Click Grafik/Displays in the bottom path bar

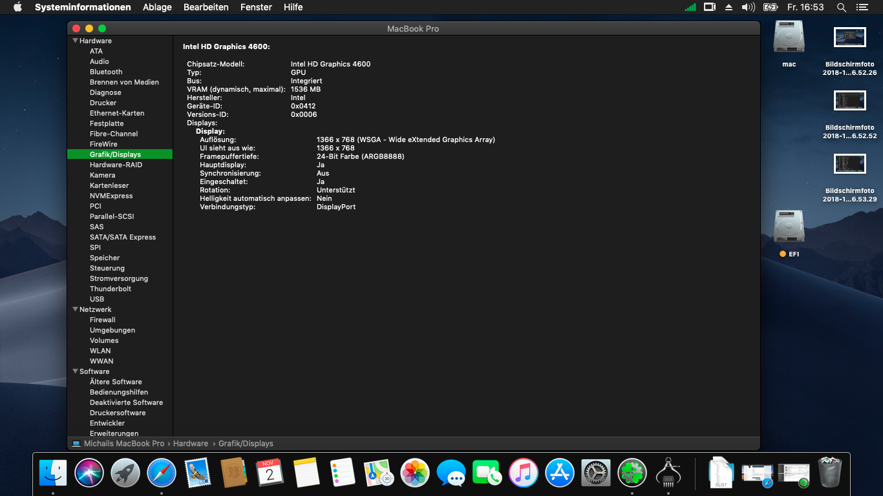pos(246,444)
